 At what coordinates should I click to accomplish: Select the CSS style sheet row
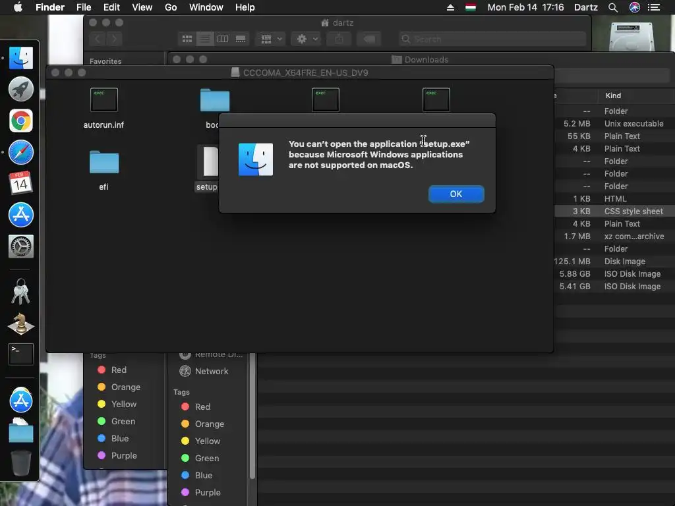614,211
